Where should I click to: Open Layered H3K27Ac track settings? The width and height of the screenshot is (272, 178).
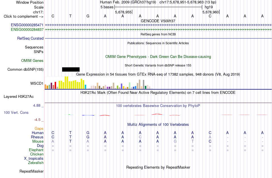click(x=19, y=97)
